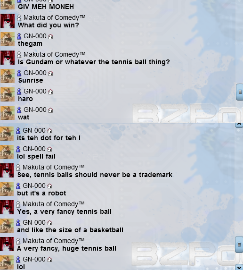The image size is (243, 270).
Task: Click the home icon above the "thegam" message
Action: point(50,37)
